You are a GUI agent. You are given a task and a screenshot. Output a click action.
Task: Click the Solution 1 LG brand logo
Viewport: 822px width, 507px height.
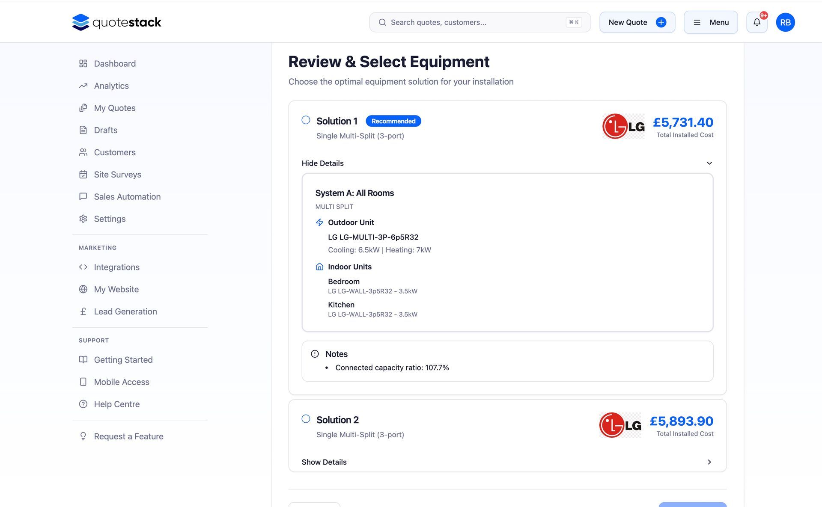[623, 126]
